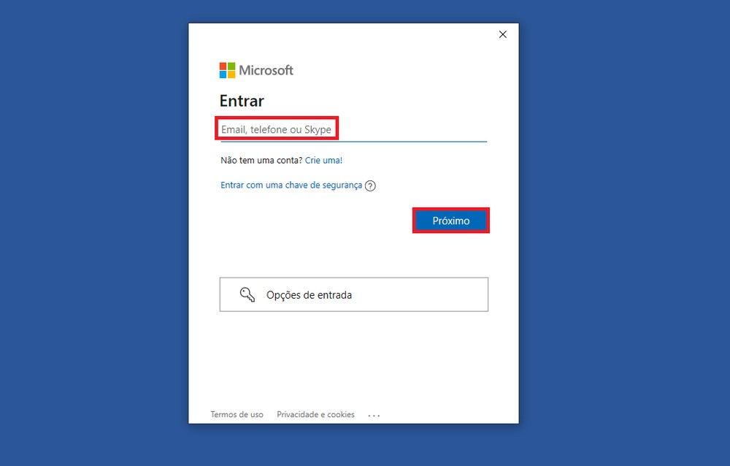The image size is (730, 466).
Task: Click the blue square of the Microsoft logo
Action: pyautogui.click(x=223, y=75)
